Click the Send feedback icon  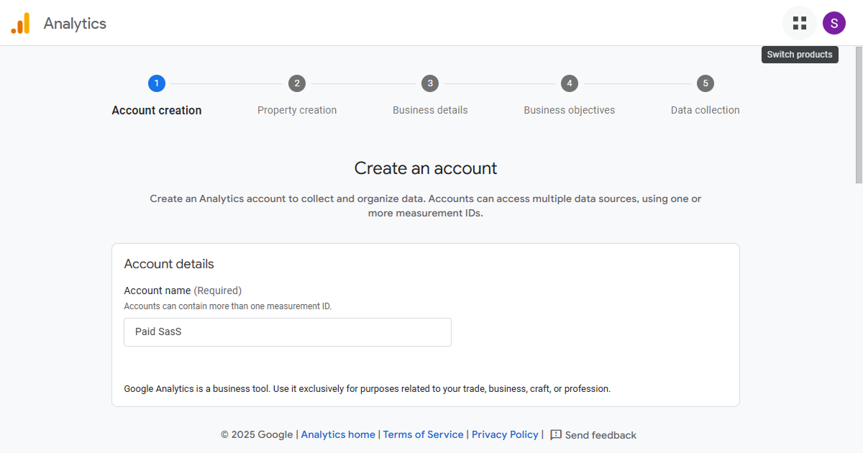[554, 435]
